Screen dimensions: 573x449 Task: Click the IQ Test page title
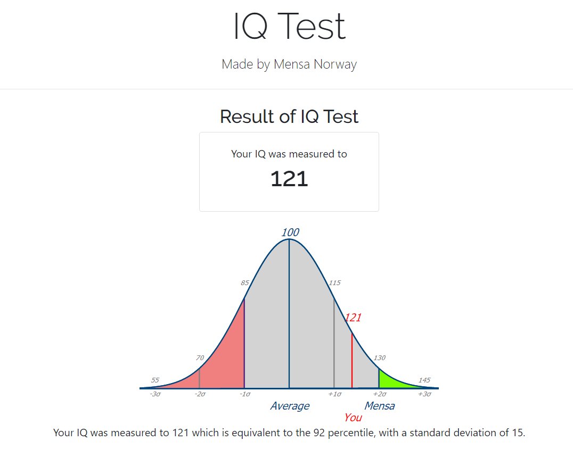[289, 27]
